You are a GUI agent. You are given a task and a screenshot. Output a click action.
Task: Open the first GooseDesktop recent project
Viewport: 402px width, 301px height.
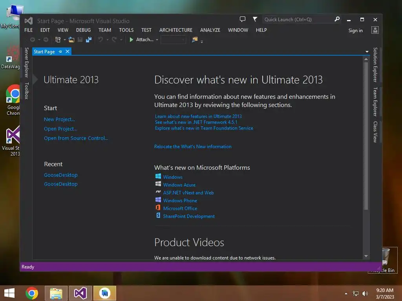point(61,175)
